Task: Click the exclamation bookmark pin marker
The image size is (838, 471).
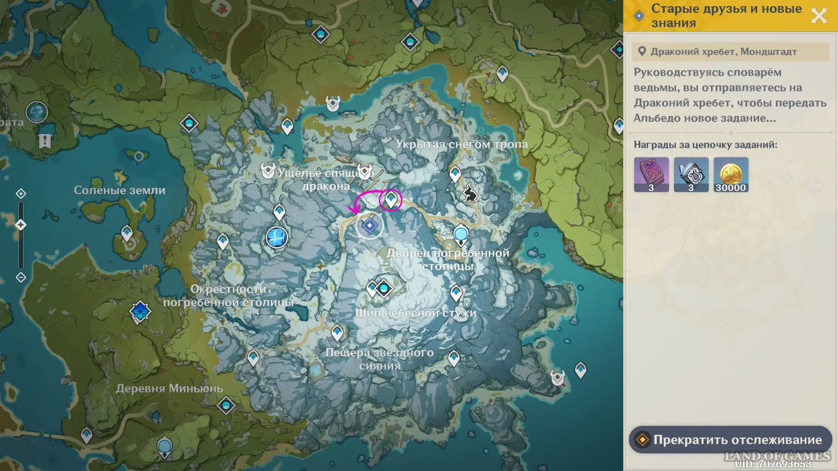Action: [x=45, y=141]
